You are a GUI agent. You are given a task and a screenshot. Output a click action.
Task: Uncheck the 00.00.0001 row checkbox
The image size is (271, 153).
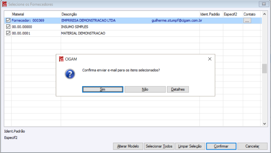pyautogui.click(x=8, y=33)
